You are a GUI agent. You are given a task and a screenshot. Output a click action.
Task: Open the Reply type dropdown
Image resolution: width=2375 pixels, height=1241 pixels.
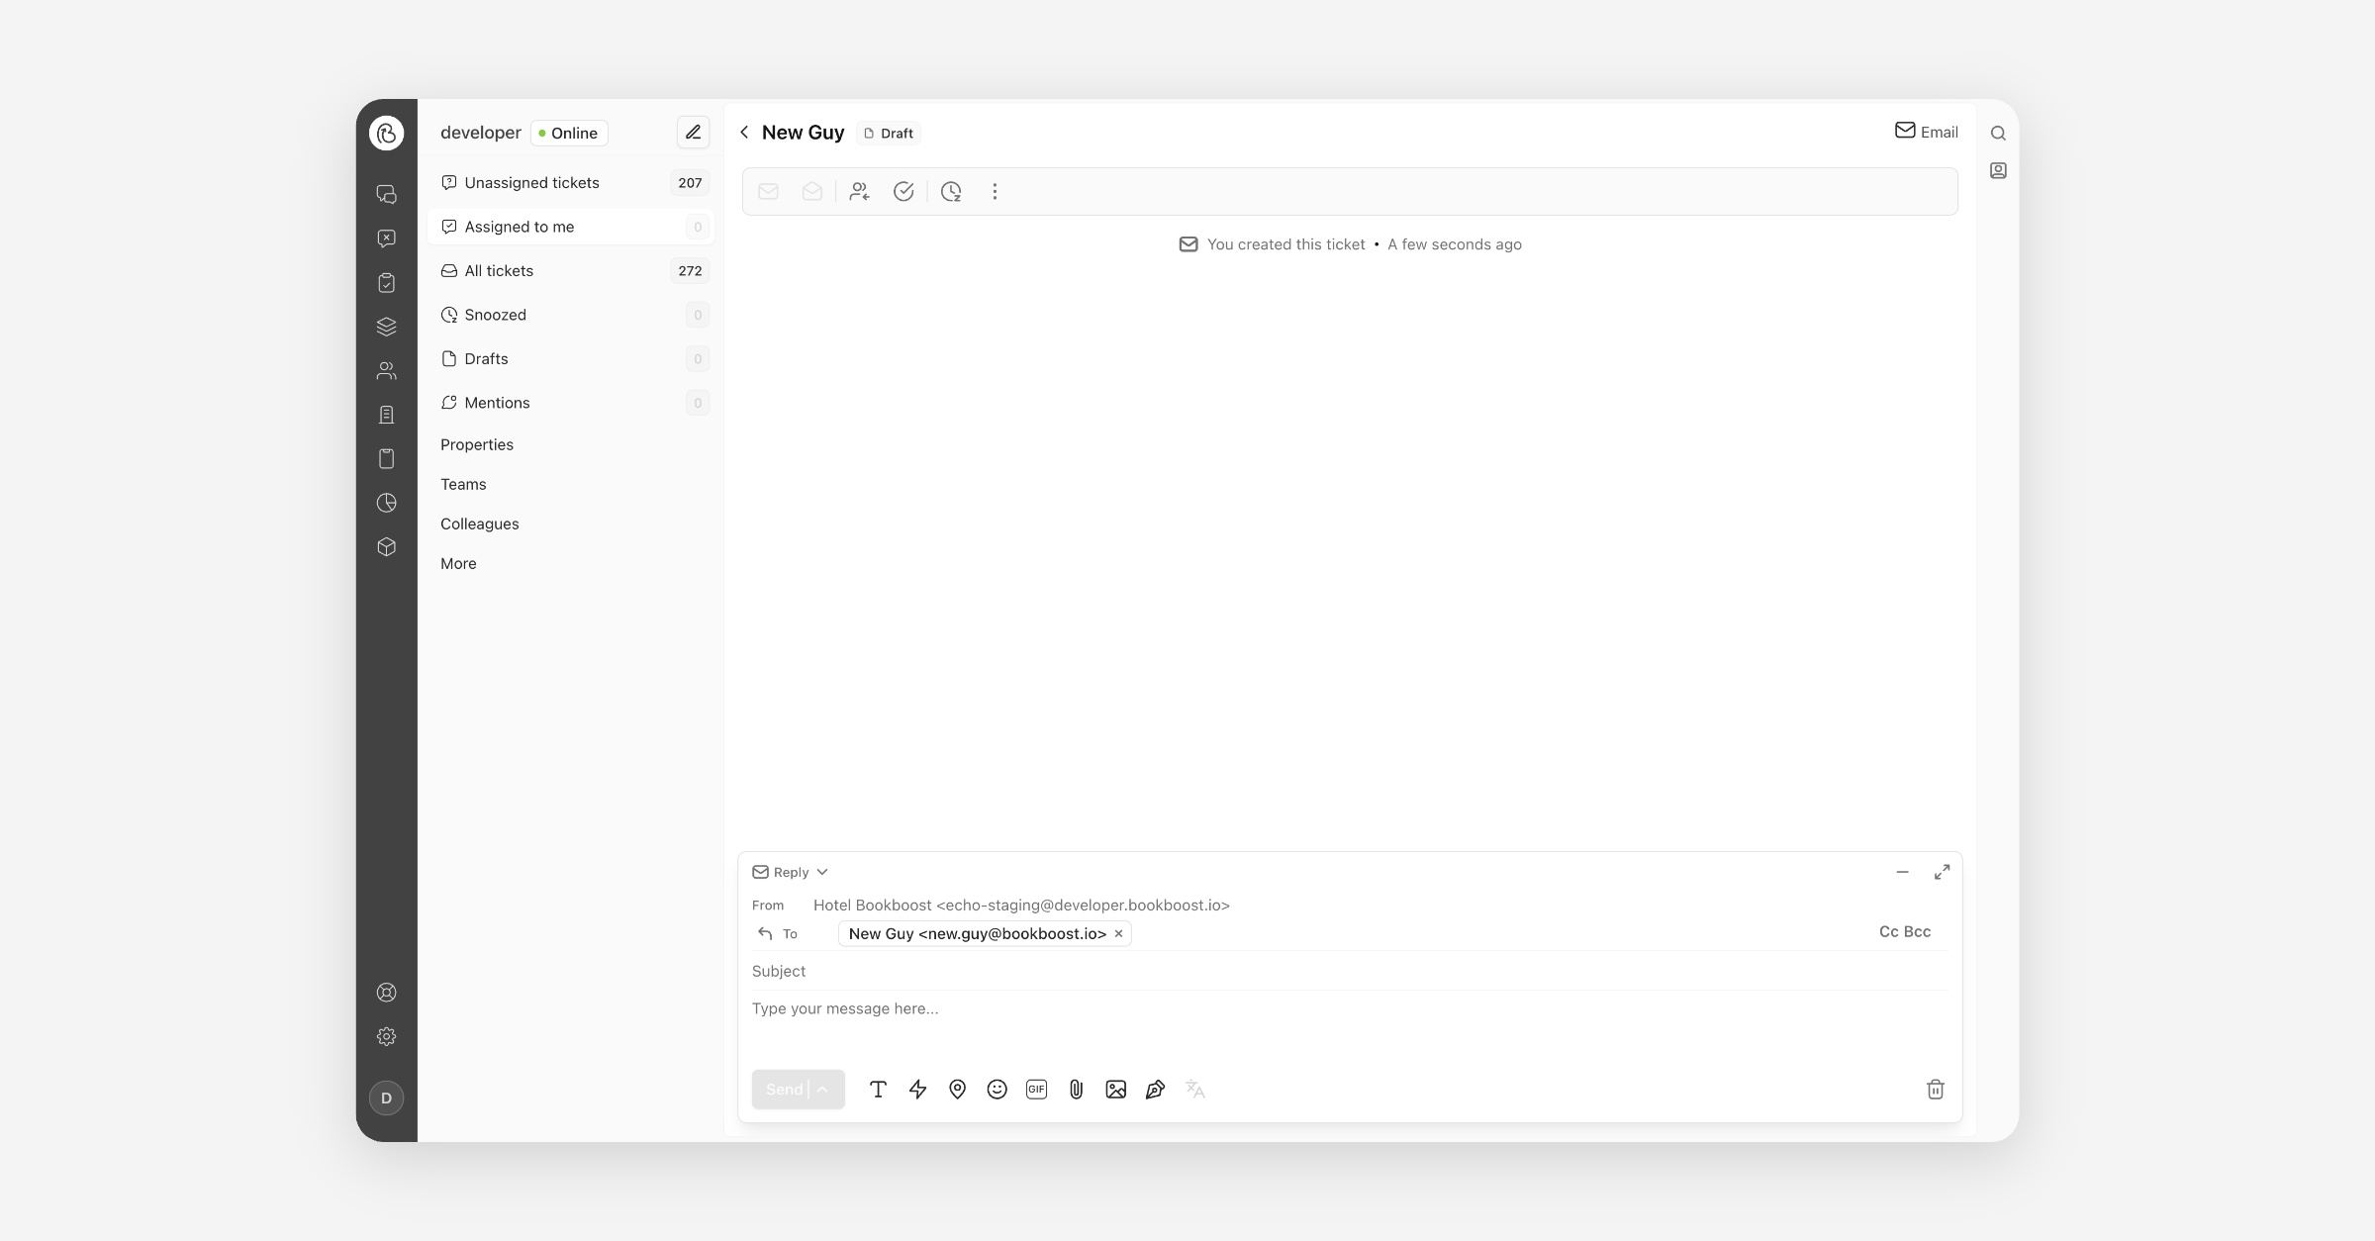click(790, 872)
